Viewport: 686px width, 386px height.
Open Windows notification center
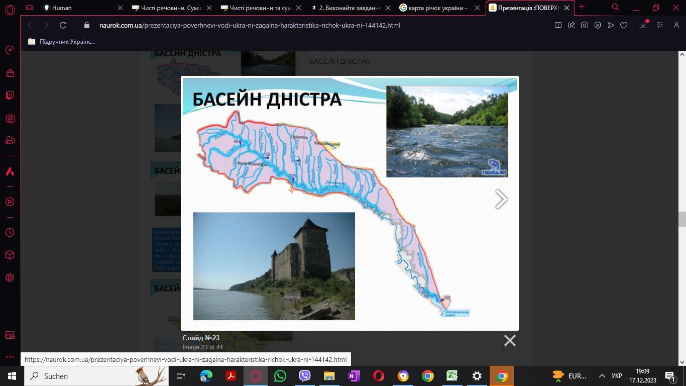tap(671, 376)
